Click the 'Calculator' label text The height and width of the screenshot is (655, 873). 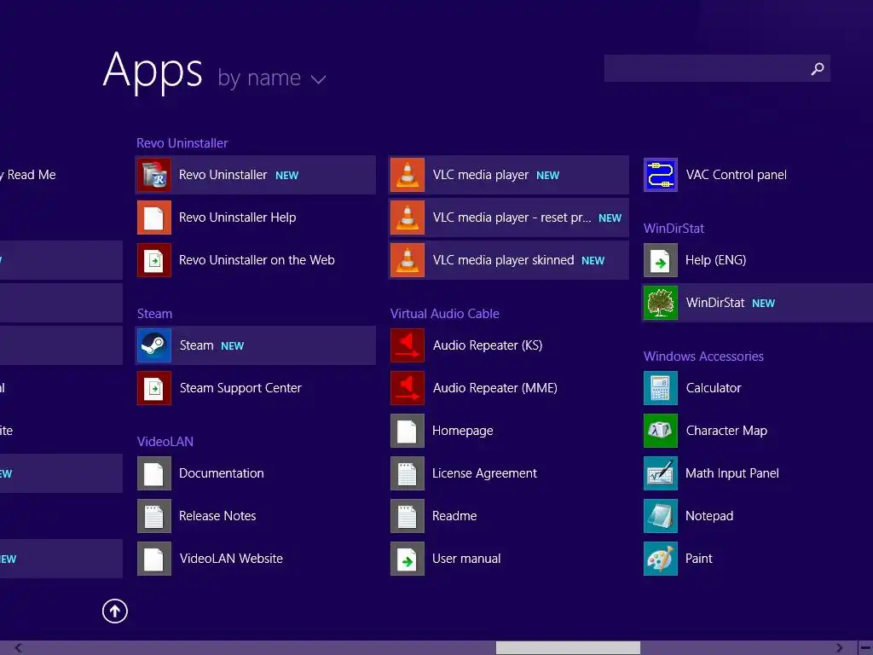point(714,388)
